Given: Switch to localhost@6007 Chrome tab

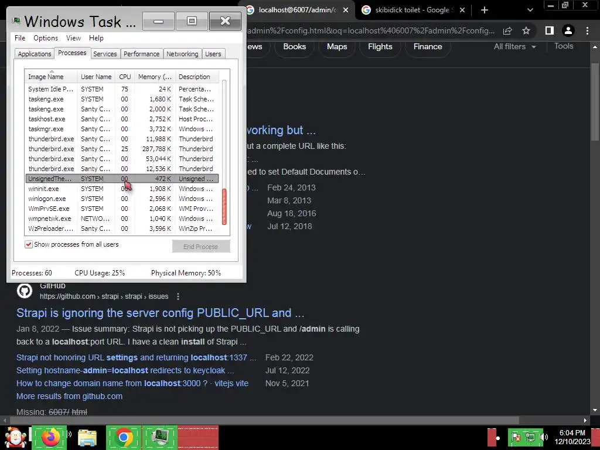Looking at the screenshot, I should pos(297,10).
